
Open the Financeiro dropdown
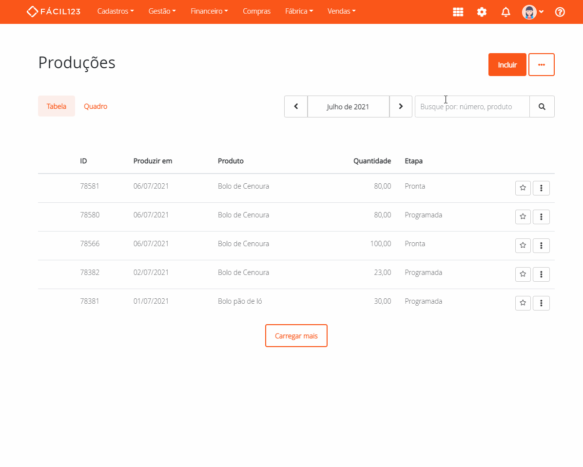[209, 11]
